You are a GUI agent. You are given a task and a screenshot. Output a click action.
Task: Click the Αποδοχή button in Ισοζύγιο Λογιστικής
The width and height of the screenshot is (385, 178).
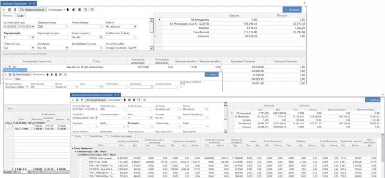click(x=292, y=10)
